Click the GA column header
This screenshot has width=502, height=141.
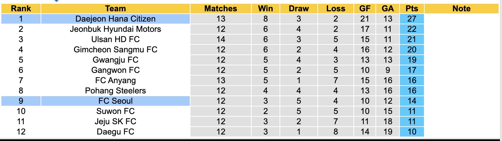click(x=388, y=9)
